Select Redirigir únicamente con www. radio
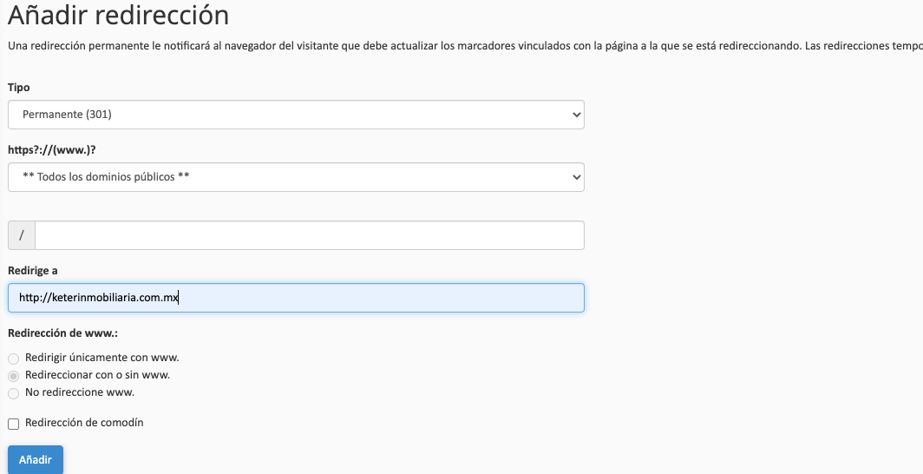 coord(14,359)
